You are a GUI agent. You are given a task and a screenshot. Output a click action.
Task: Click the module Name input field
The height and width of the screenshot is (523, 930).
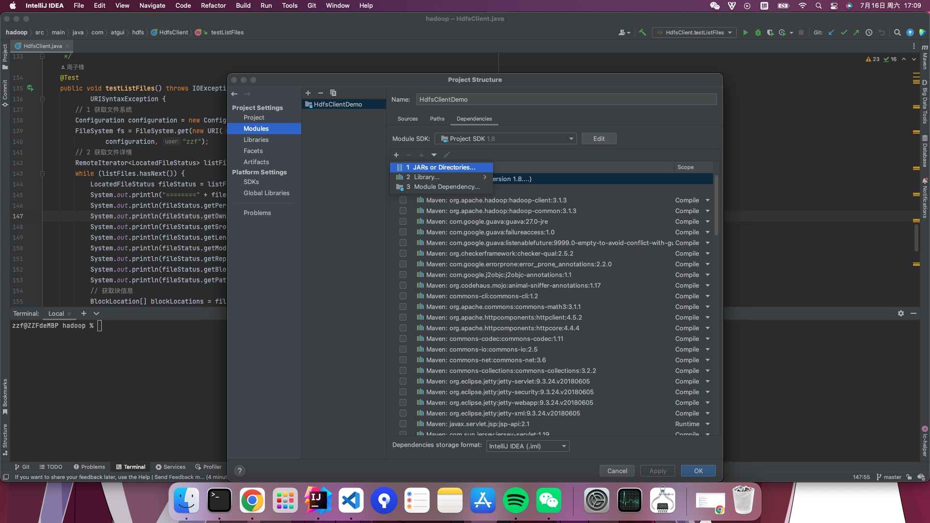click(x=566, y=99)
